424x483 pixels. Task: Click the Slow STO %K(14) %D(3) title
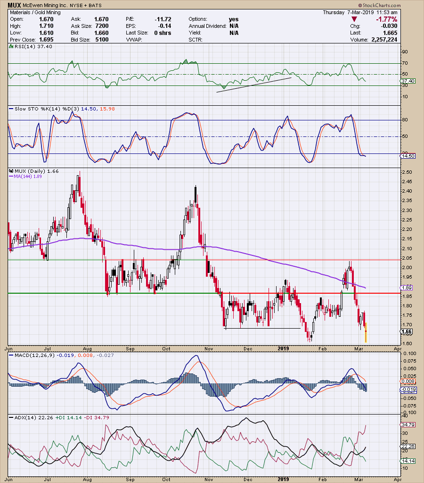tap(47, 109)
